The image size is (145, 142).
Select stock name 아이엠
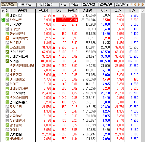click(14, 130)
